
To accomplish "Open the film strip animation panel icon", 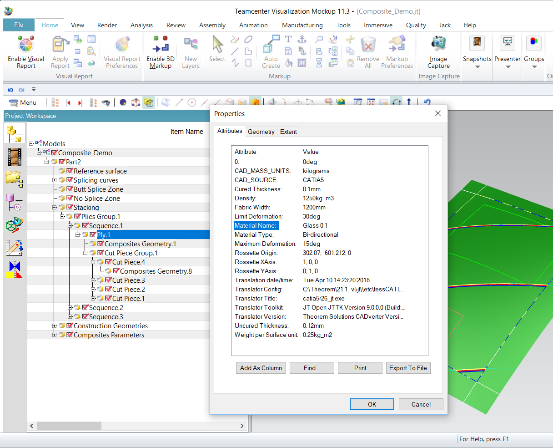I will pyautogui.click(x=15, y=157).
